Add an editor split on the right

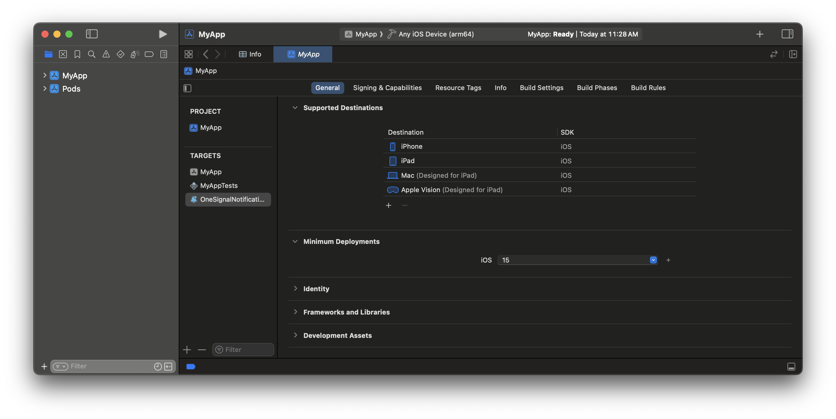coord(793,54)
